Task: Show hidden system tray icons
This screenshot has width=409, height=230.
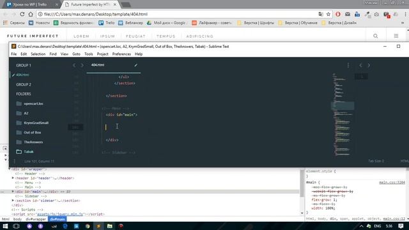Action: [361, 226]
